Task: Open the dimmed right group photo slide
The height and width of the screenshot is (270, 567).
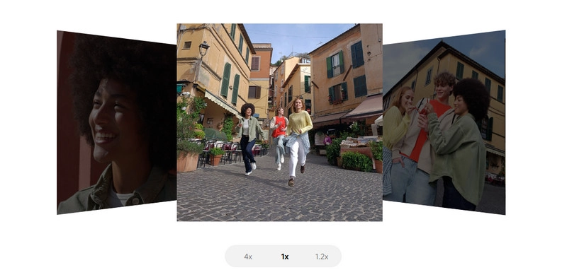Action: 444,122
